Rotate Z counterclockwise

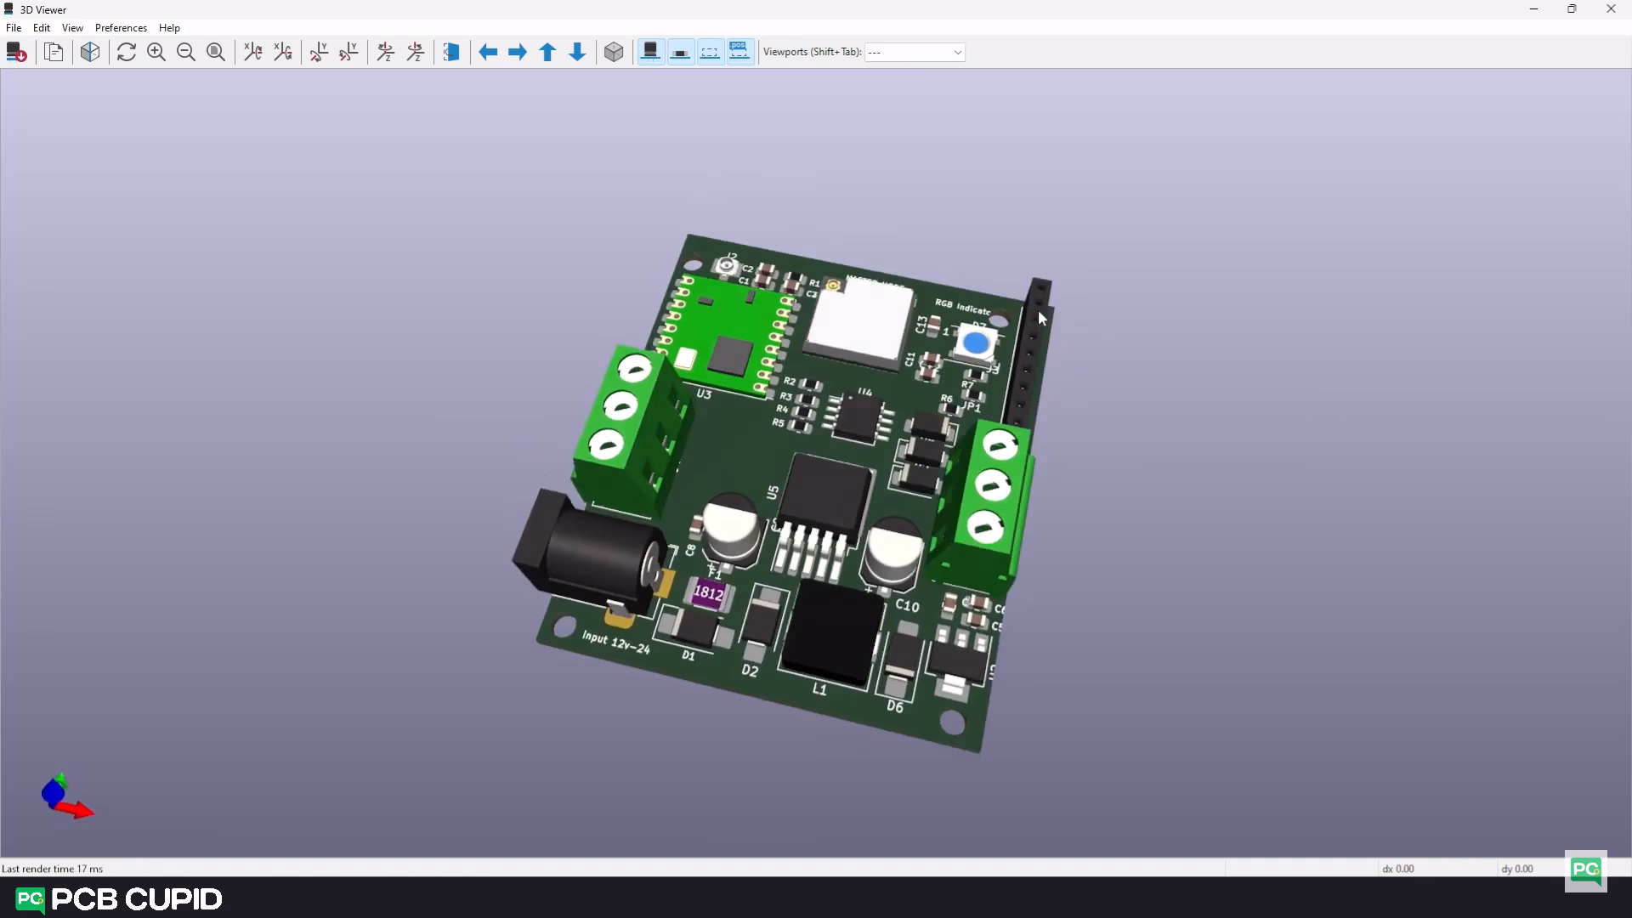(416, 53)
